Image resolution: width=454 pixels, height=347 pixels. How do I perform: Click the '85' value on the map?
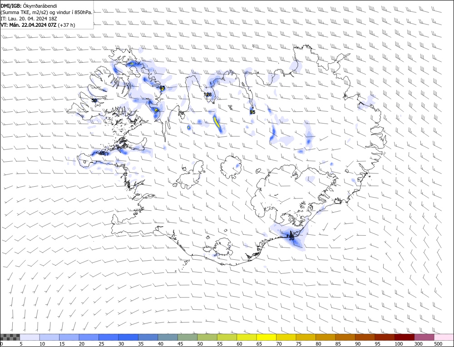[162, 88]
